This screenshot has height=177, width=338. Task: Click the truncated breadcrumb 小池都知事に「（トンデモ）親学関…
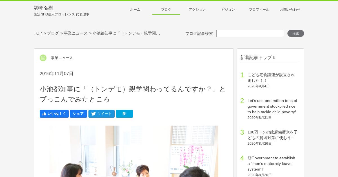126,33
